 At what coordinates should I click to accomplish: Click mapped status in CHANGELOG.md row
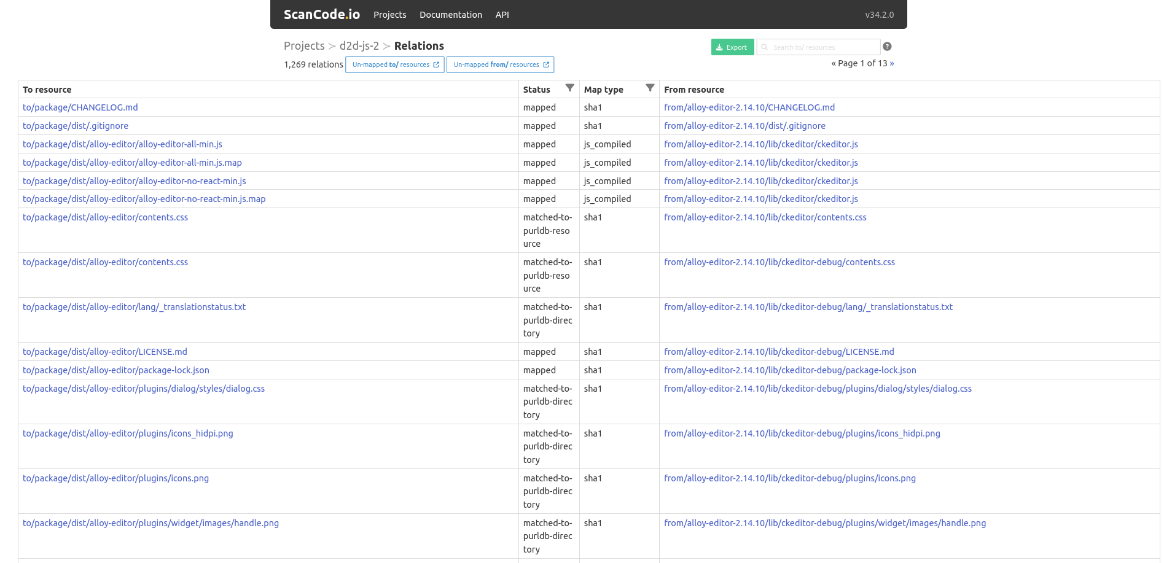click(539, 107)
